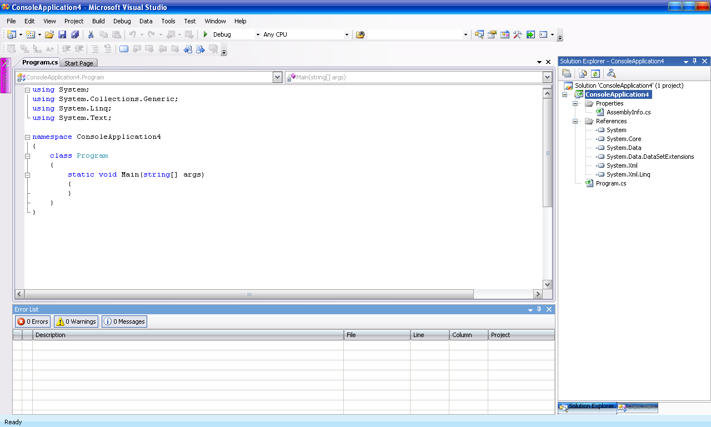Click the Save All icon
The height and width of the screenshot is (427, 711).
tap(75, 34)
